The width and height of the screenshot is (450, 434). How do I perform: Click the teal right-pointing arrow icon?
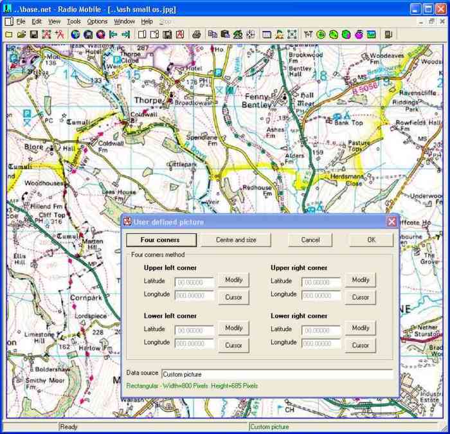[126, 35]
